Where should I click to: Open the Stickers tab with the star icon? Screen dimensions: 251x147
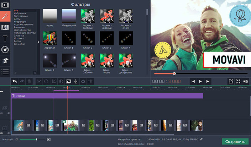coord(5,50)
